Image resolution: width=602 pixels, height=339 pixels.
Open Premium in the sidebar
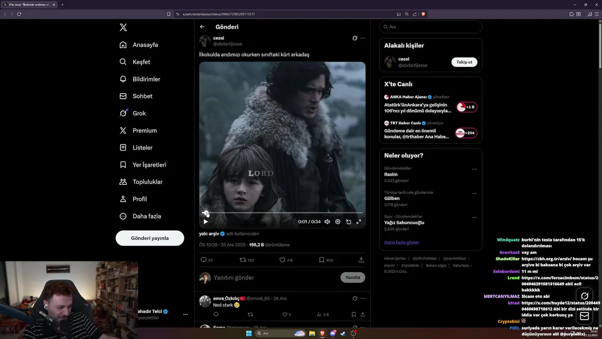pos(138,130)
